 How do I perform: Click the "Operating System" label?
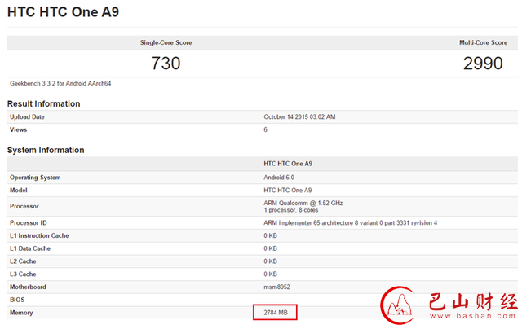pos(35,178)
